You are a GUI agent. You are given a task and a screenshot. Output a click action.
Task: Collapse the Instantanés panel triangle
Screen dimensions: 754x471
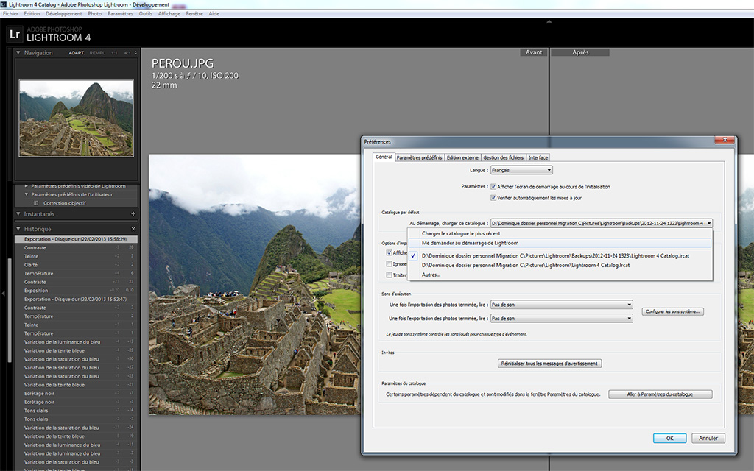point(18,214)
